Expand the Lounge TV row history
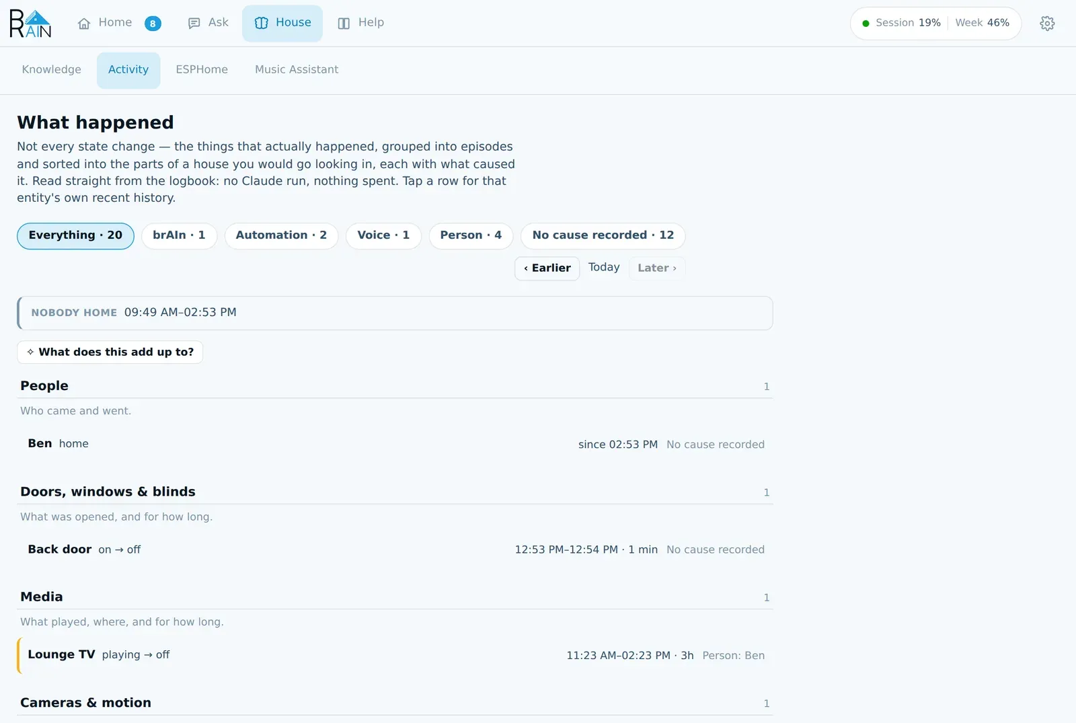The image size is (1076, 723). pyautogui.click(x=395, y=655)
